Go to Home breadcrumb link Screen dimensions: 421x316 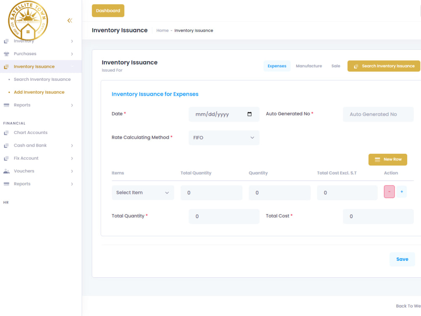click(x=163, y=31)
